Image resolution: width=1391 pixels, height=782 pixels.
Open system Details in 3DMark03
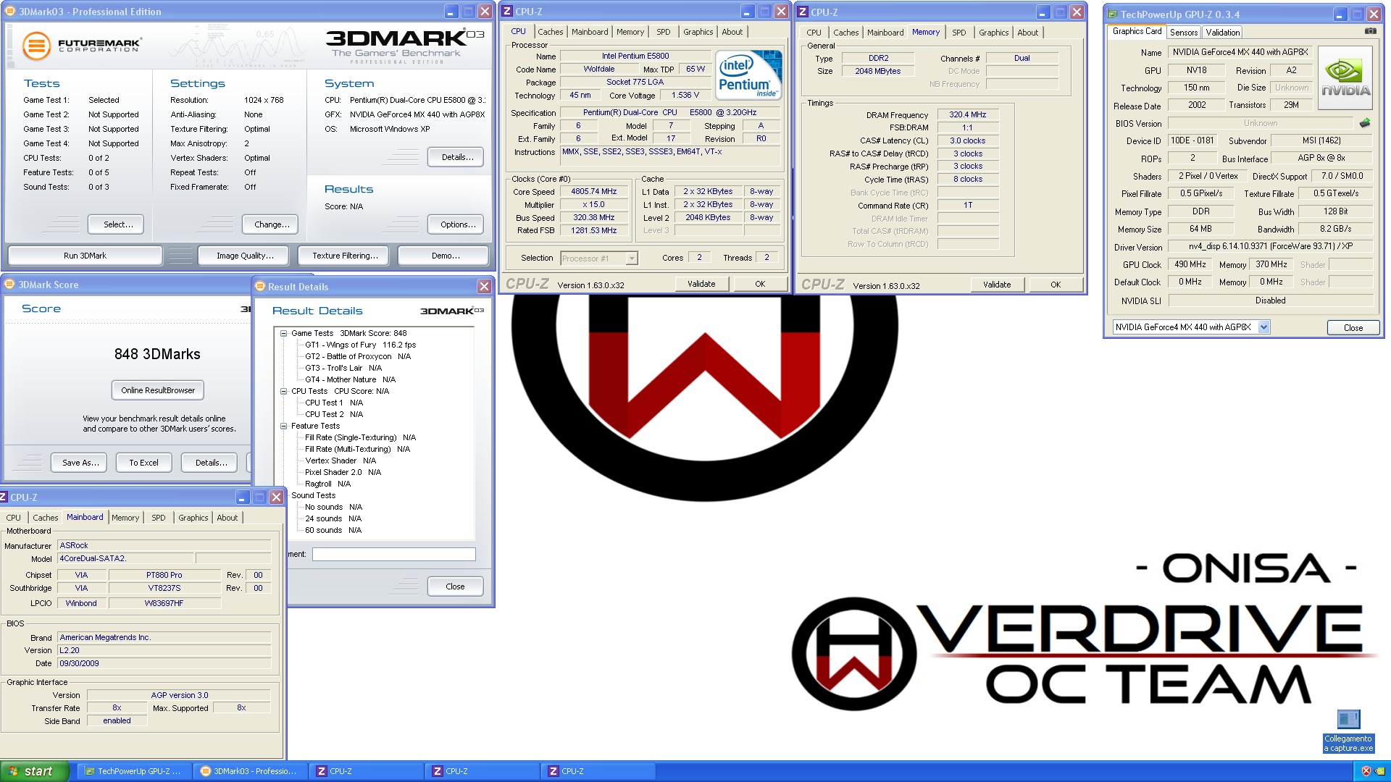[457, 157]
